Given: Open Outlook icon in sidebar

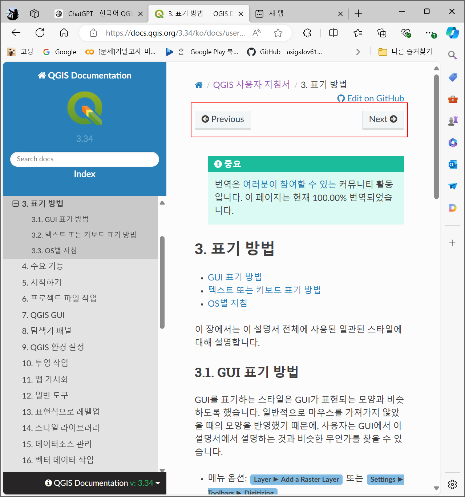Looking at the screenshot, I should [453, 164].
